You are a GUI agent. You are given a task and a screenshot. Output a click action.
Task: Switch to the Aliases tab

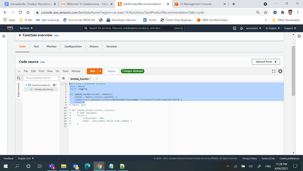(94, 47)
